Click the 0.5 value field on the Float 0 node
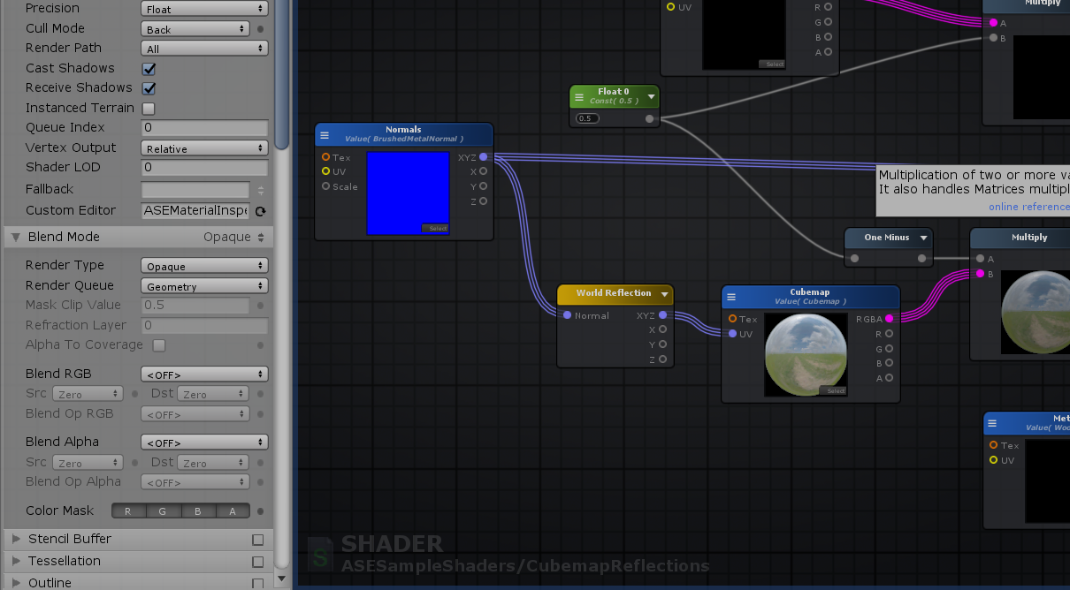Image resolution: width=1070 pixels, height=590 pixels. 586,117
